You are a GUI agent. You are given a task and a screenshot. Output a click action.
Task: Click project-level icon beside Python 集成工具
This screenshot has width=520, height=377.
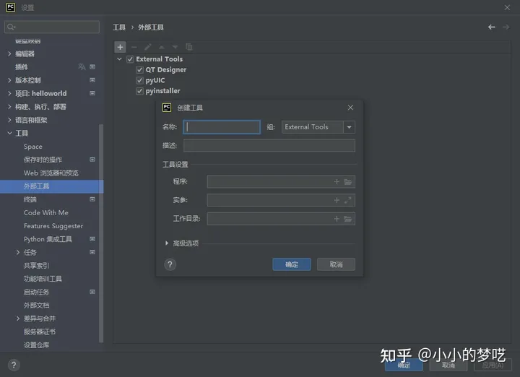tap(92, 239)
